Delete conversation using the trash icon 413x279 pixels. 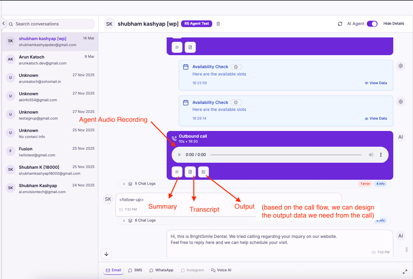219,24
